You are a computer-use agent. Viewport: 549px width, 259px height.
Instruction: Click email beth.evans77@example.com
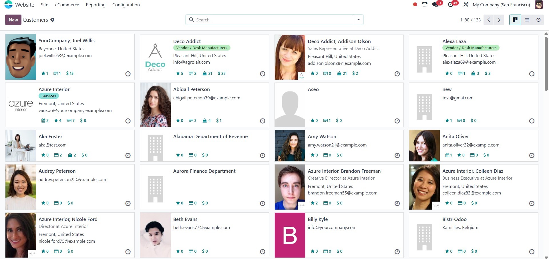pos(202,227)
